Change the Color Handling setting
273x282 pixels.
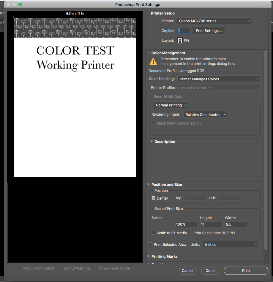pos(219,79)
